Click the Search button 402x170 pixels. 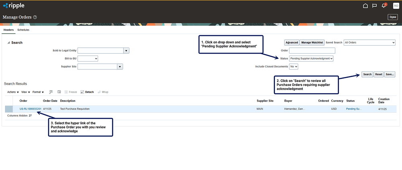[367, 74]
